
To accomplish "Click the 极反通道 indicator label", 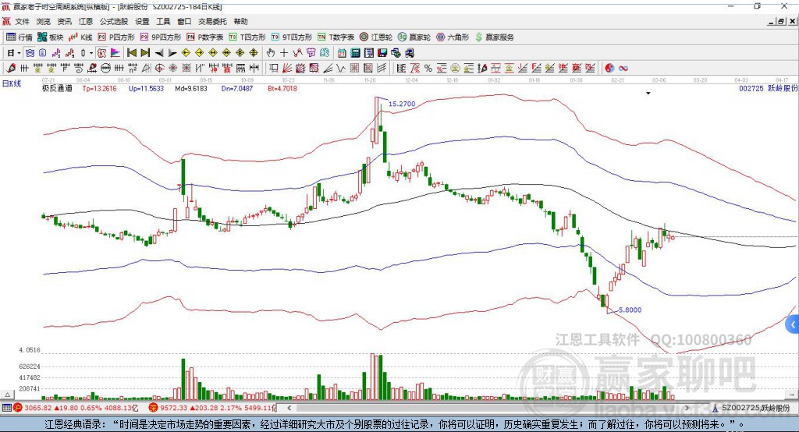I will (57, 88).
